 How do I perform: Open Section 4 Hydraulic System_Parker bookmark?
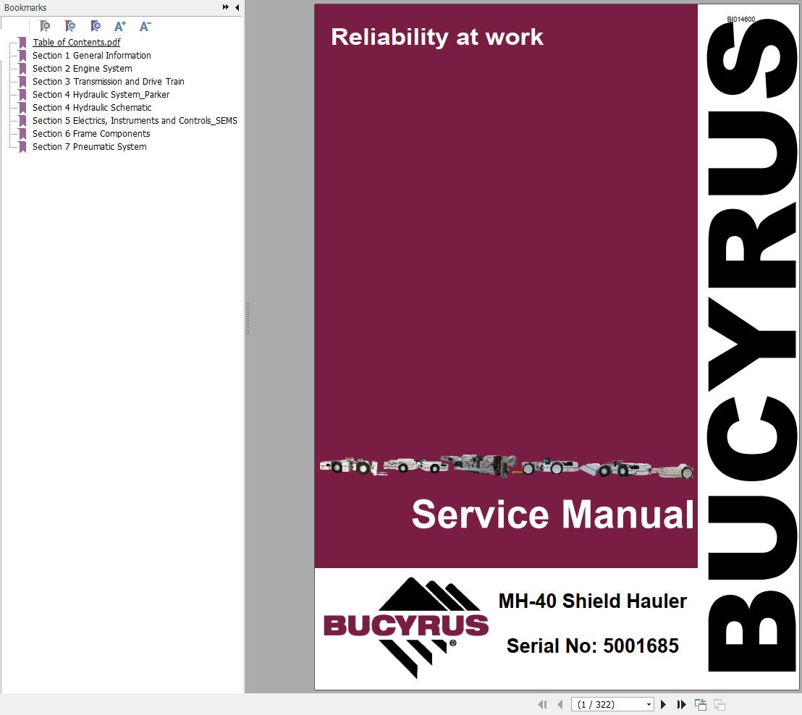[101, 95]
